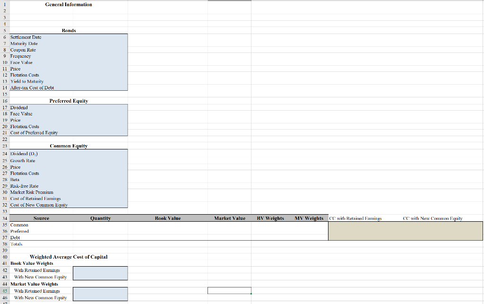
Task: Select row header number 16
Action: pos(5,101)
